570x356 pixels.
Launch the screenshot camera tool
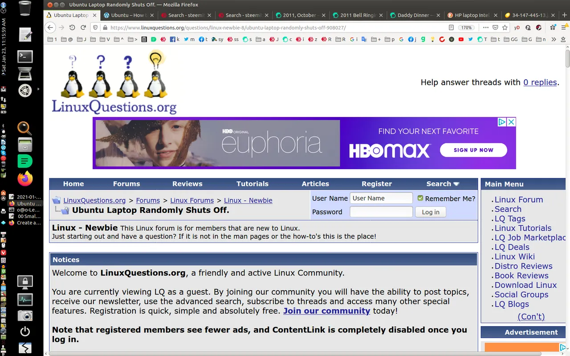[25, 316]
